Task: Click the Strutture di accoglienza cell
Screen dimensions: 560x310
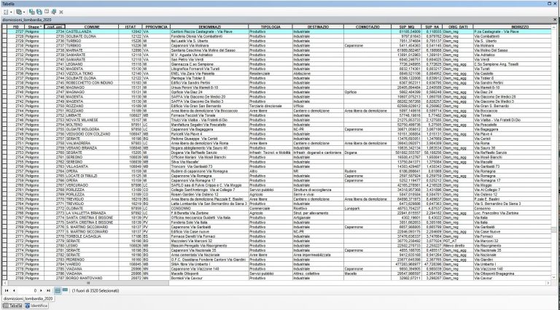Action: (x=318, y=190)
